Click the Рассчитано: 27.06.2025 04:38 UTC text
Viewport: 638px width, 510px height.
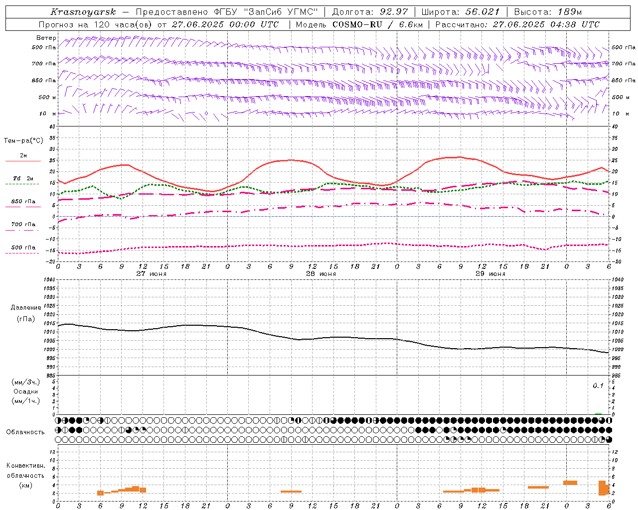517,24
